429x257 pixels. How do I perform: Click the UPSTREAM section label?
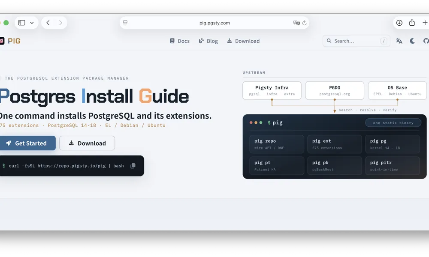pyautogui.click(x=254, y=73)
